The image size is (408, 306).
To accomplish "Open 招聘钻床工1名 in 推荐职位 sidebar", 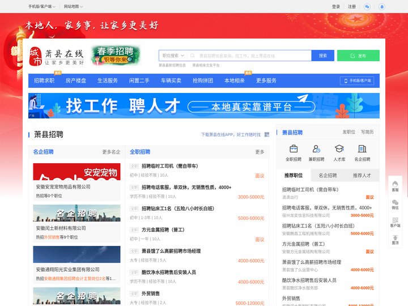I will pyautogui.click(x=318, y=226).
